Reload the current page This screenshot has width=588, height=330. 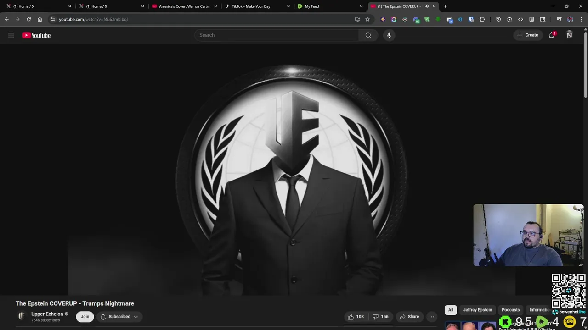pos(28,19)
